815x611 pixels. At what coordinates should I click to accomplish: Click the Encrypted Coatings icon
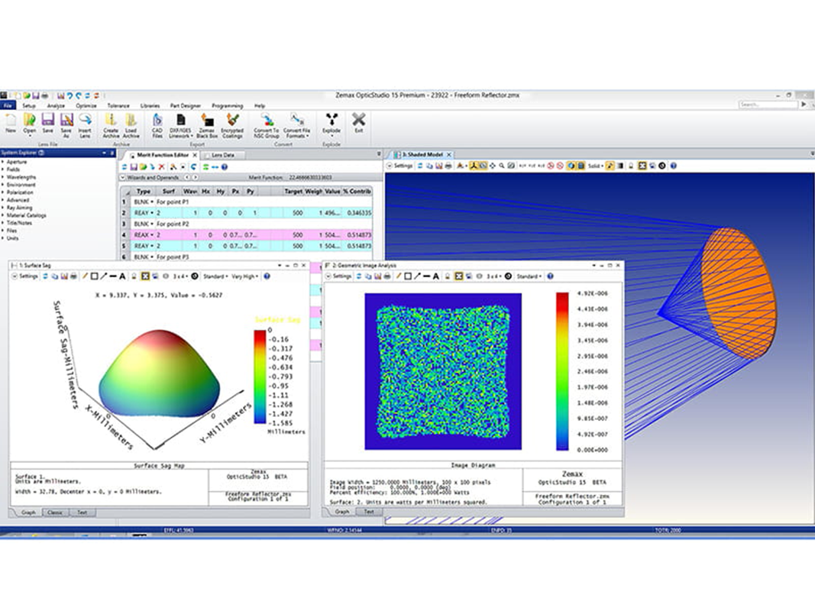(x=232, y=126)
